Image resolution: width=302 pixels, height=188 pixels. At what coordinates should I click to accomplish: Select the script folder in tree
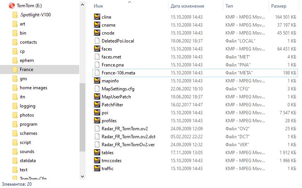(25, 142)
